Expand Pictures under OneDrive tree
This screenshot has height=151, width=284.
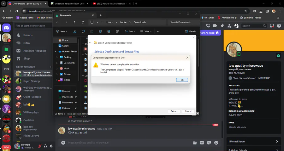point(57,74)
